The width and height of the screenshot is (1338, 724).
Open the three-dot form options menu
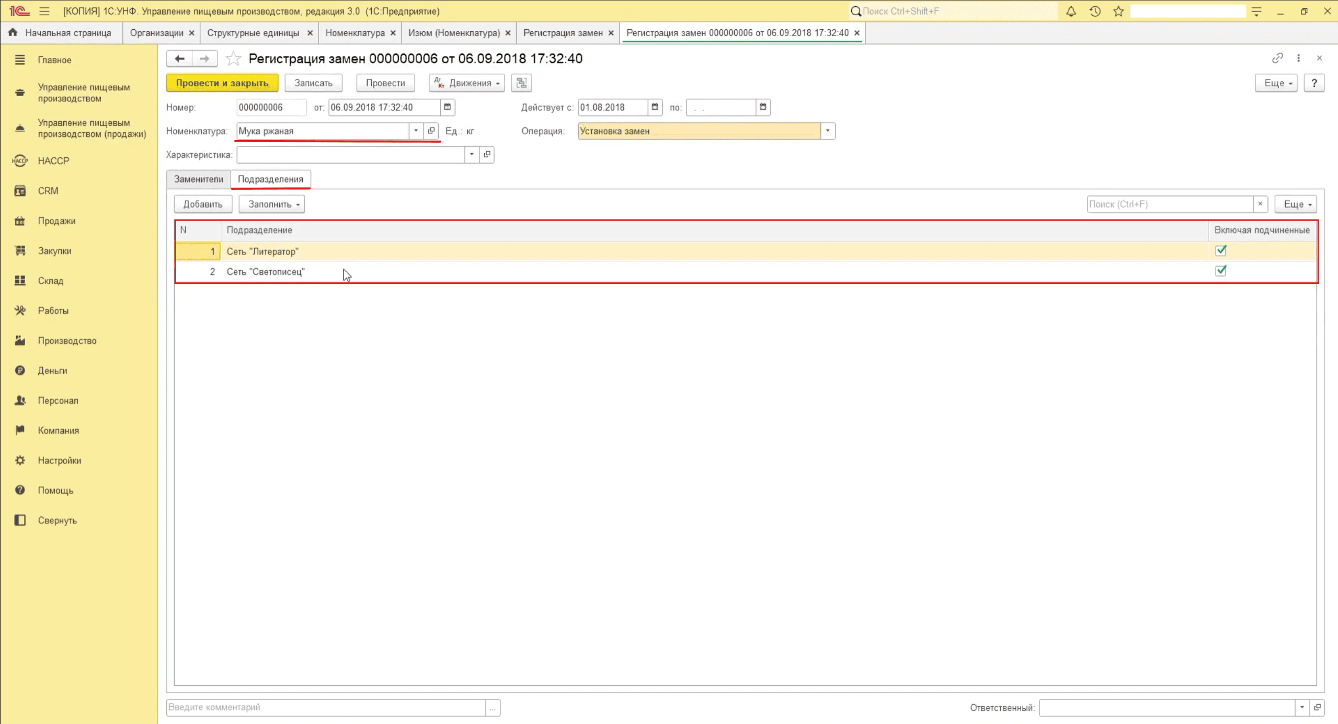coord(1298,58)
